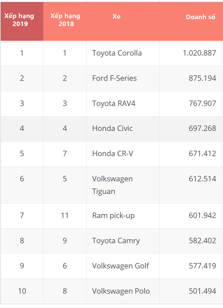Click the sales figure 1.020.887
223x308 pixels.
pyautogui.click(x=199, y=53)
